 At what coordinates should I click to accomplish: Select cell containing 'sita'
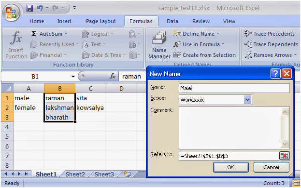tap(90, 98)
